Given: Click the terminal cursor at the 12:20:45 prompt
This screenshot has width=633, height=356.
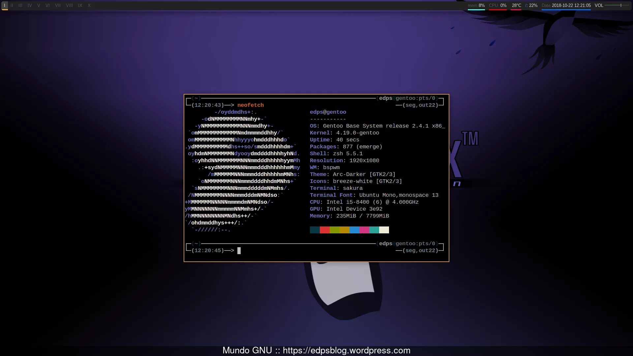Looking at the screenshot, I should click(x=239, y=251).
